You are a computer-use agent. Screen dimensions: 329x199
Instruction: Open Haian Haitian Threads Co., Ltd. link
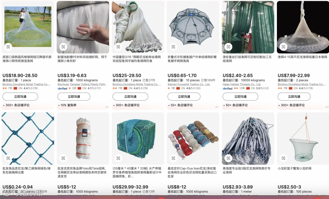(242, 84)
